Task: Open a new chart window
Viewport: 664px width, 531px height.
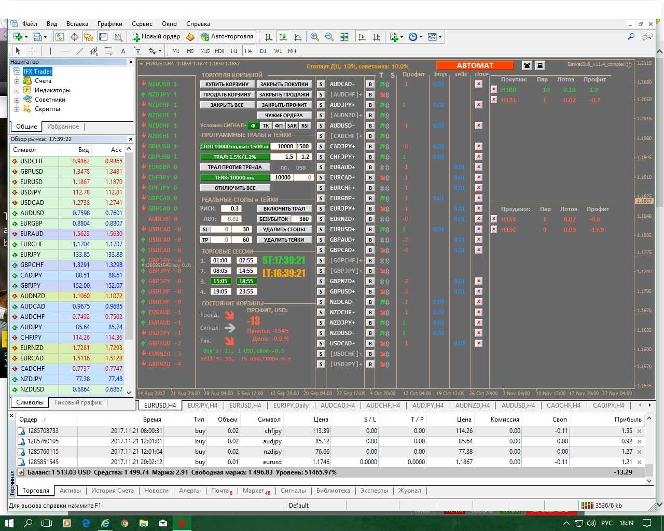Action: point(18,37)
